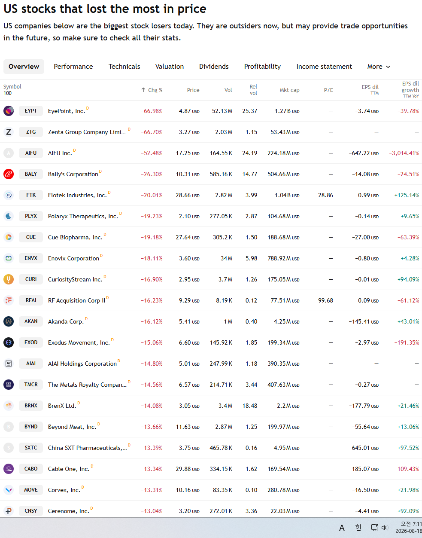
Task: Click the Symbol column header
Action: (x=12, y=87)
